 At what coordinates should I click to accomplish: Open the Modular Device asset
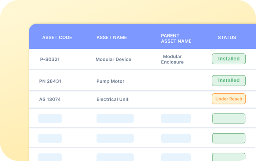(113, 59)
